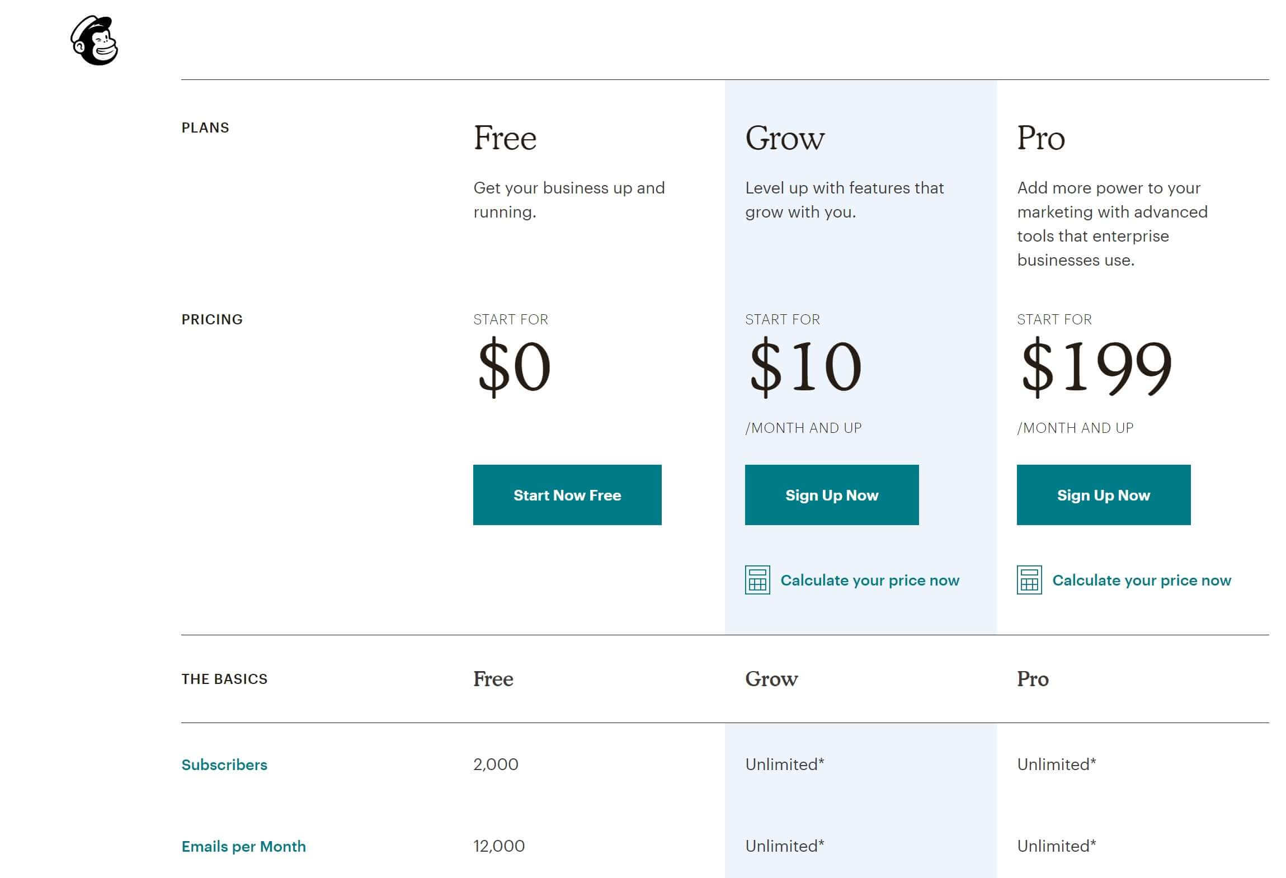Select the large Free plan title
This screenshot has width=1286, height=878.
click(505, 138)
